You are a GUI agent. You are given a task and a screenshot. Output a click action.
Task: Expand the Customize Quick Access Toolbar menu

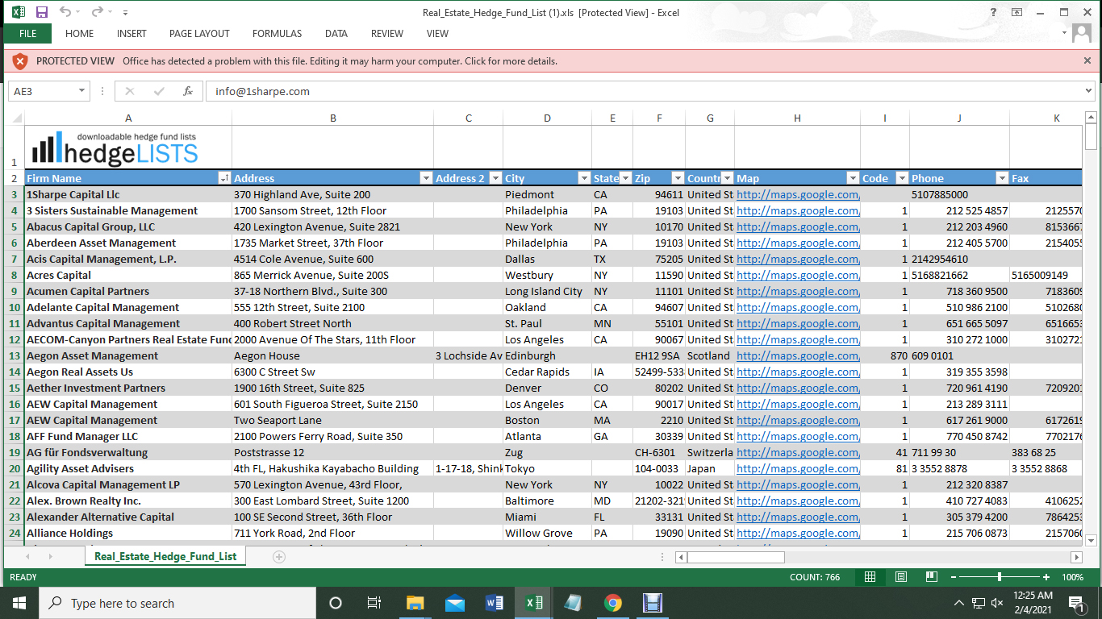(125, 10)
